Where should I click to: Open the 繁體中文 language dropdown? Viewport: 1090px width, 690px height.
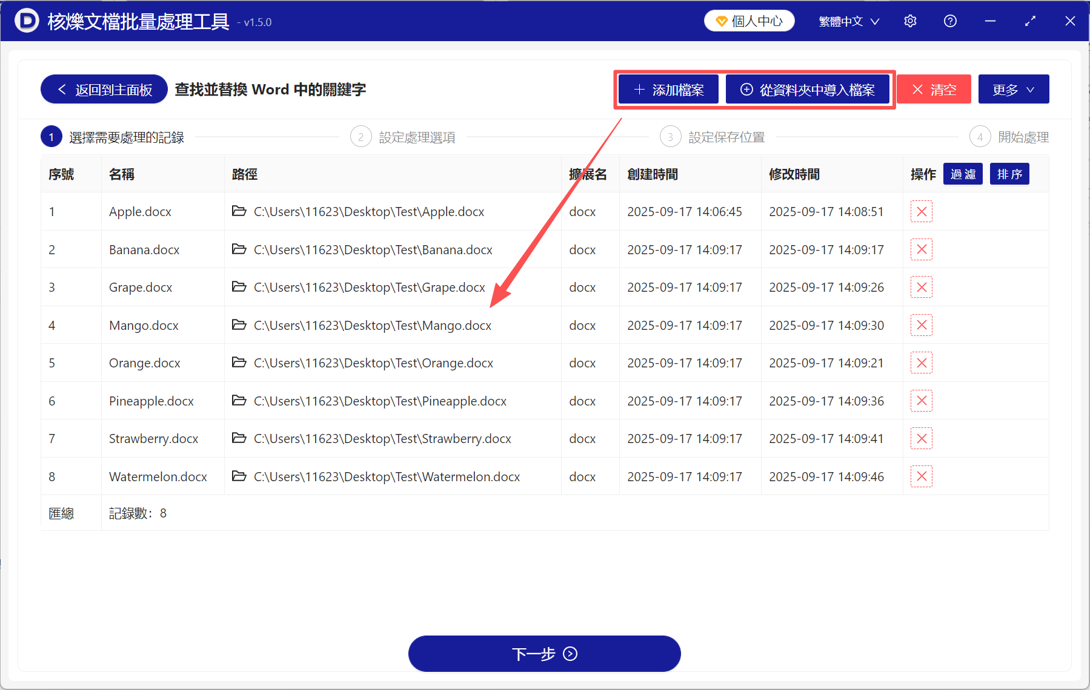click(848, 20)
